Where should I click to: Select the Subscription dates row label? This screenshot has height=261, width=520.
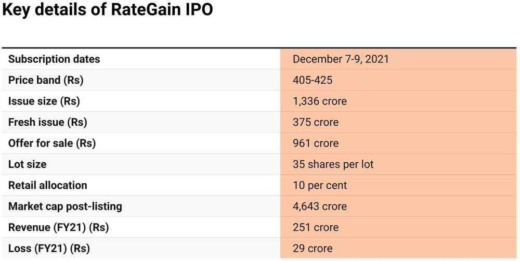coord(54,59)
